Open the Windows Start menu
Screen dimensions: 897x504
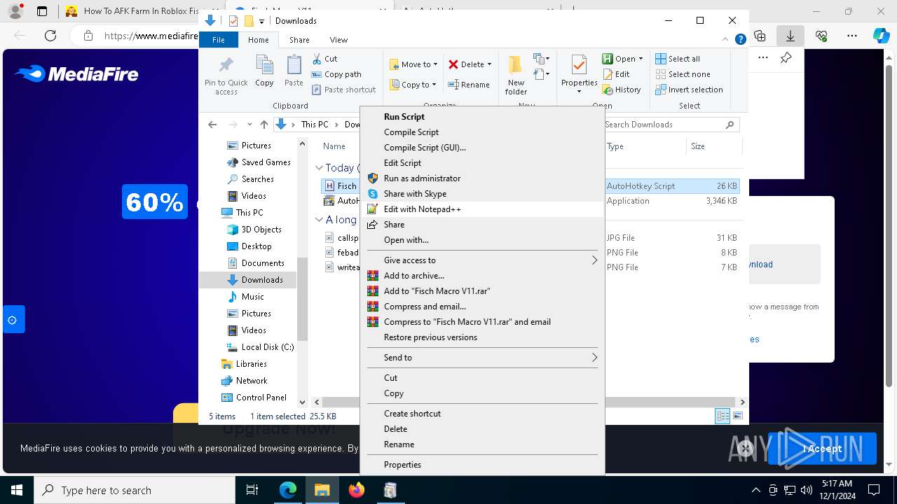pos(17,490)
